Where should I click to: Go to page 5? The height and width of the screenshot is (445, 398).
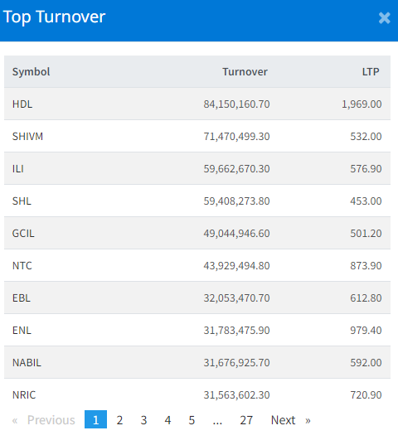click(x=192, y=420)
